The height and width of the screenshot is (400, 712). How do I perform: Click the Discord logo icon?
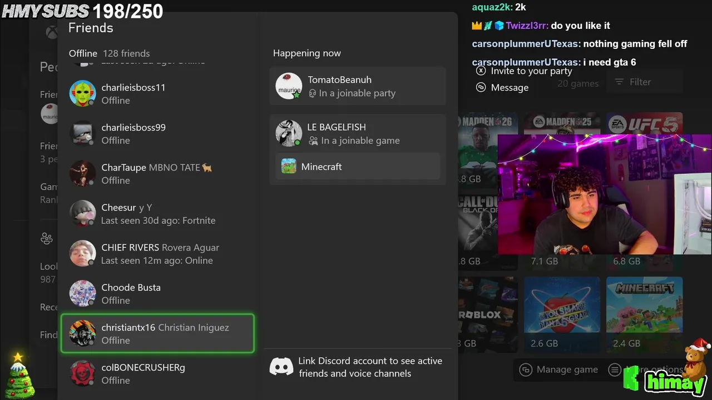point(281,367)
